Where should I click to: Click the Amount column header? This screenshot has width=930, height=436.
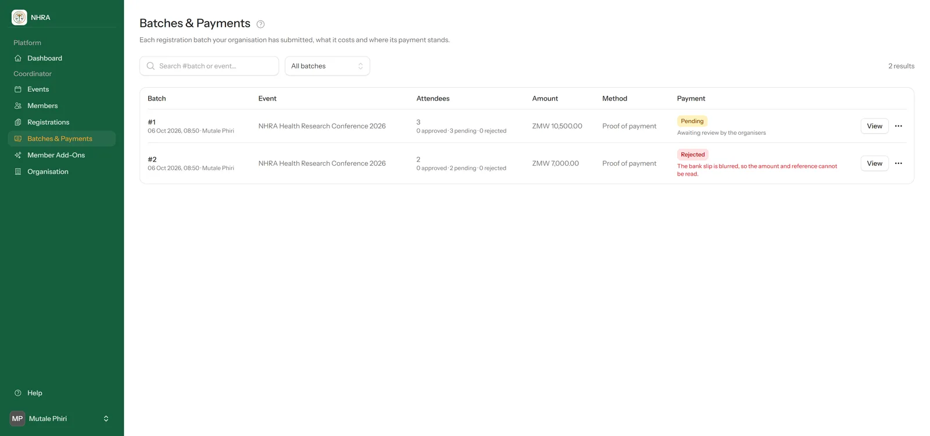pyautogui.click(x=545, y=99)
